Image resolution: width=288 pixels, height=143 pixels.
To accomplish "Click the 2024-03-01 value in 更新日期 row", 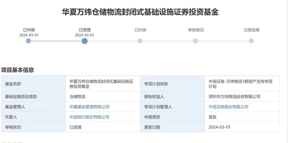I will click(219, 127).
